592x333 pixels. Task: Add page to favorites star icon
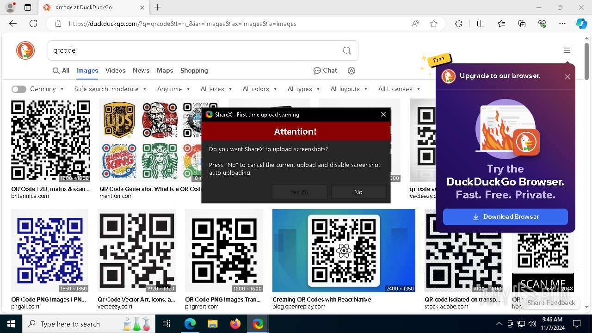pos(434,24)
